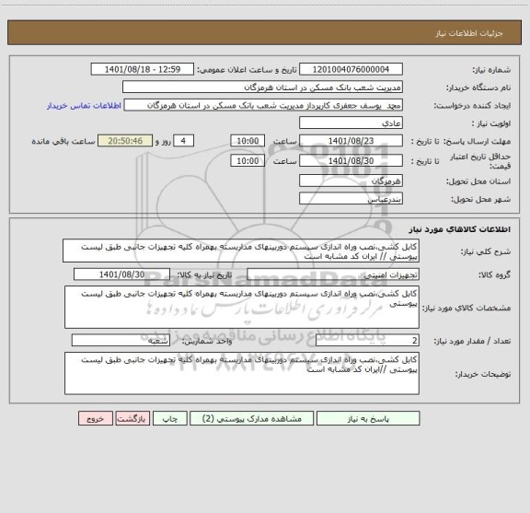Click the تاریخ نیاز به کالا date field
Viewport: 530px width, 513px height.
[121, 274]
